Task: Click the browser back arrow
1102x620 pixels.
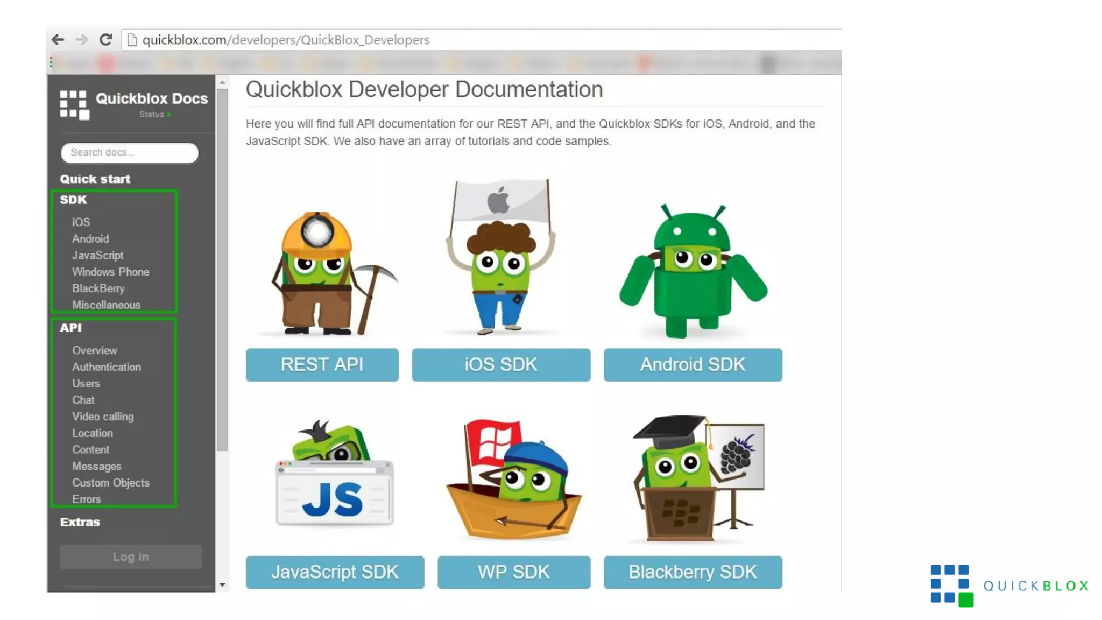Action: [58, 40]
